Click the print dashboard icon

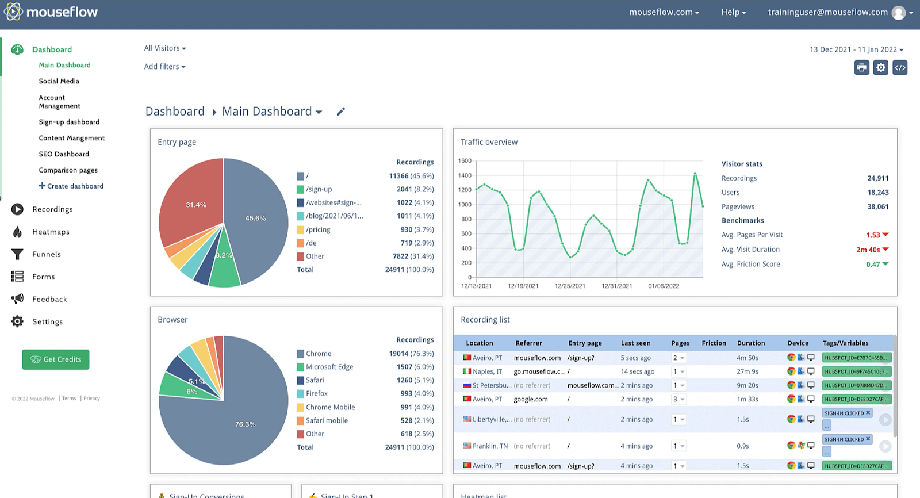[861, 68]
